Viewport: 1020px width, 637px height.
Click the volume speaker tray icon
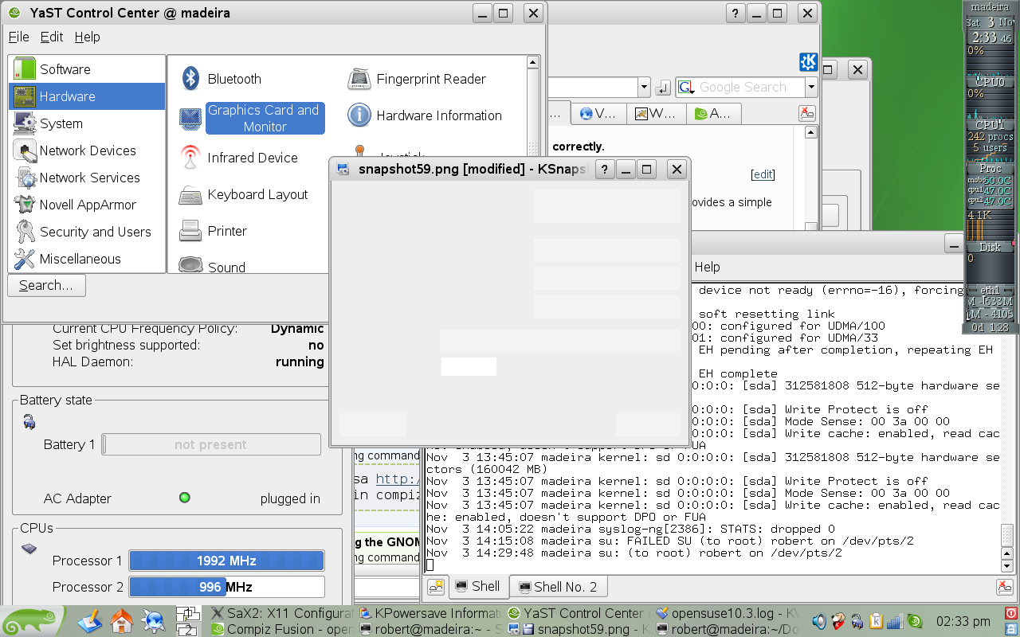pos(818,621)
